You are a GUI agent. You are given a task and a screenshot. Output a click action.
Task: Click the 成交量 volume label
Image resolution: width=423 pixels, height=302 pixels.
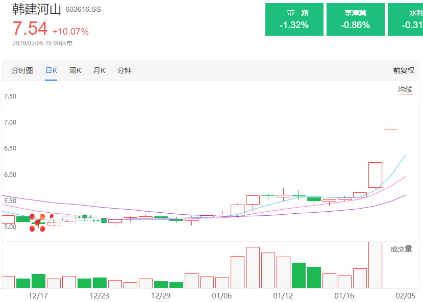pyautogui.click(x=401, y=249)
